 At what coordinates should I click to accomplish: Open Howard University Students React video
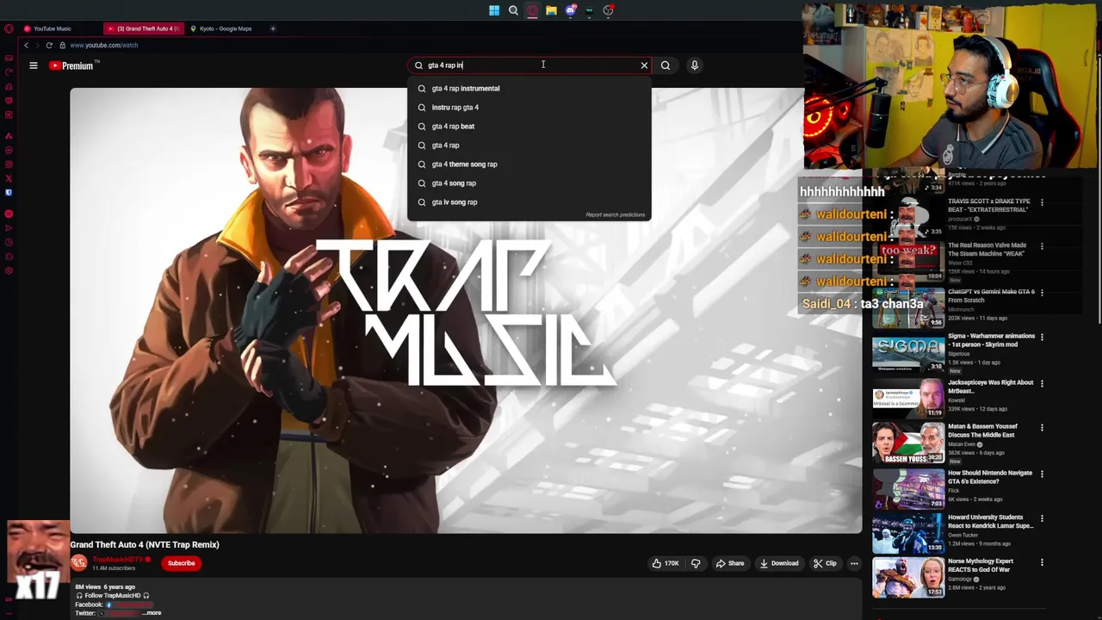[x=908, y=534]
